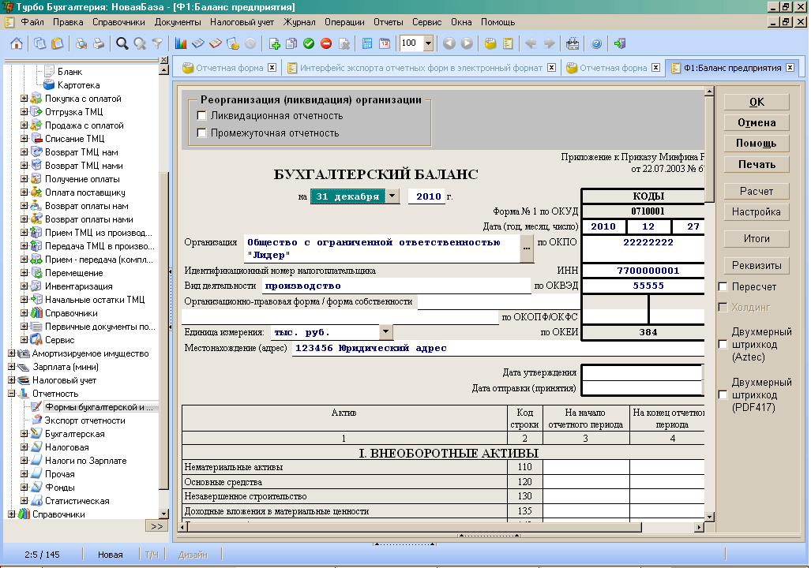Image resolution: width=811 pixels, height=568 pixels.
Task: Enable Двухмерный штрихкод (Aztec) checkbox
Action: click(x=723, y=344)
